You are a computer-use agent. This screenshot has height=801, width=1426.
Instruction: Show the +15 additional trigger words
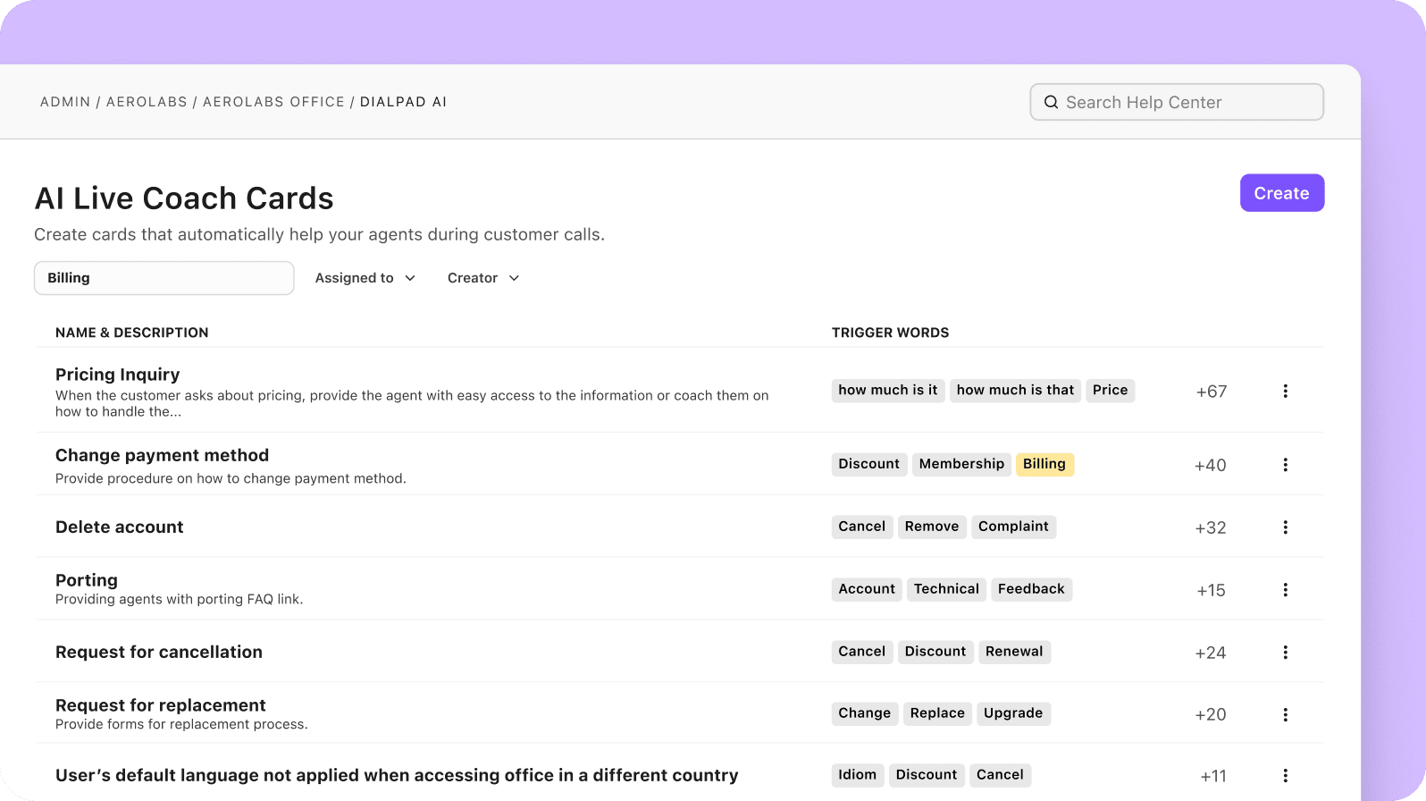[x=1212, y=591]
